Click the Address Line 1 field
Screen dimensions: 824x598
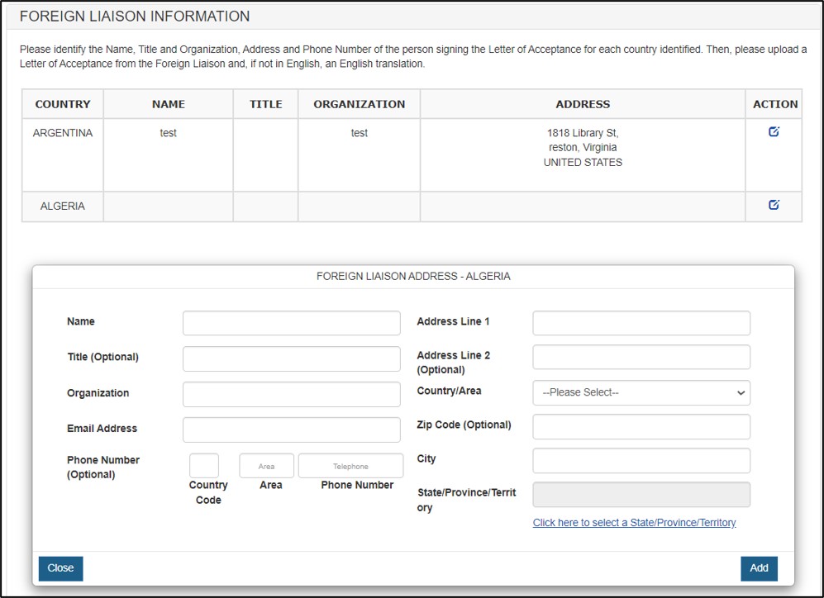pyautogui.click(x=641, y=323)
